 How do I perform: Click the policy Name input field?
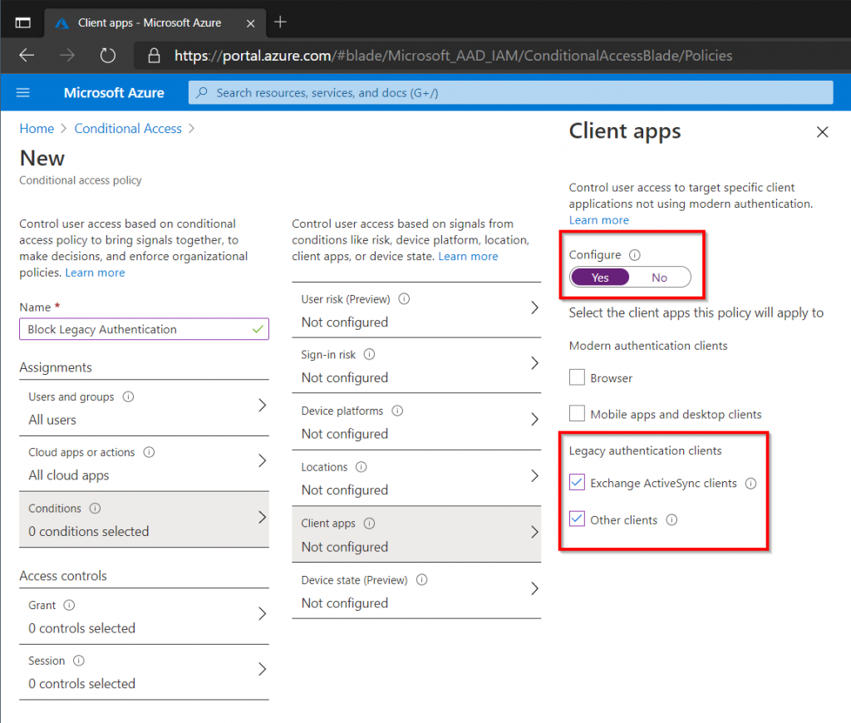pyautogui.click(x=144, y=329)
